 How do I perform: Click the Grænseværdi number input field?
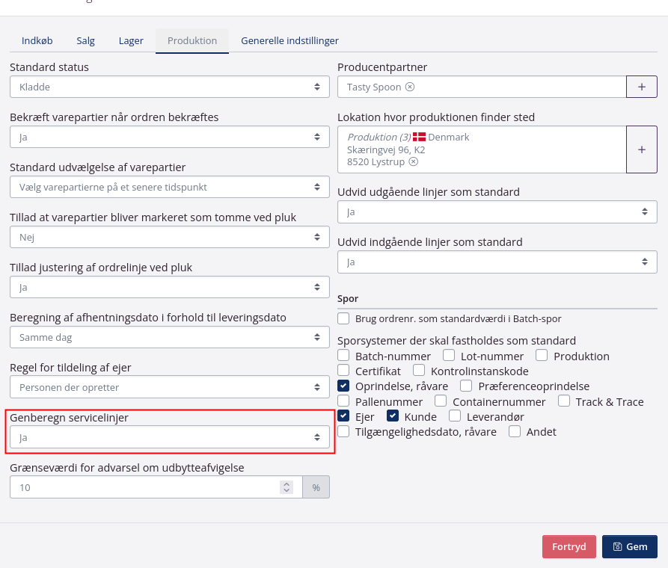(142, 487)
